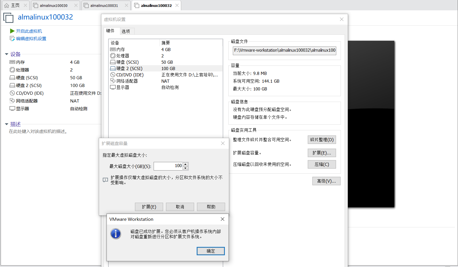Click the 扩展(E)... disk utility button

(322, 153)
